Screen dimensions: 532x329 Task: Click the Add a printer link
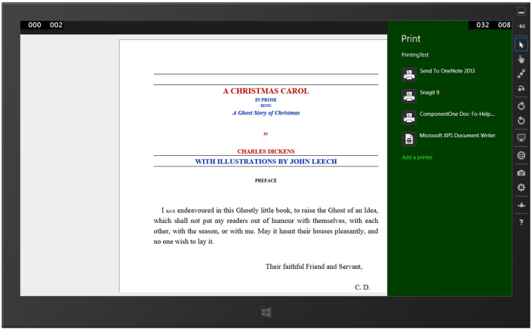point(417,157)
